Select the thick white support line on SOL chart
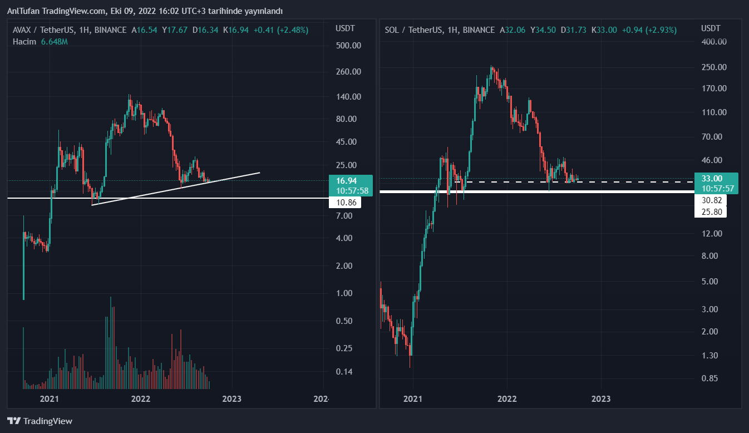 tap(612, 191)
